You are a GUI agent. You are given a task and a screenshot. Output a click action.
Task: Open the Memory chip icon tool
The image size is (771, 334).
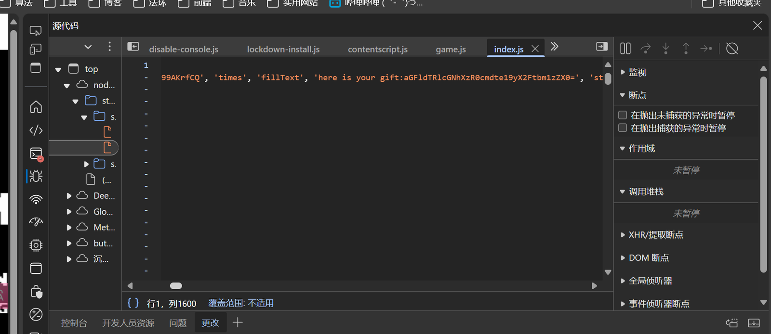point(36,245)
